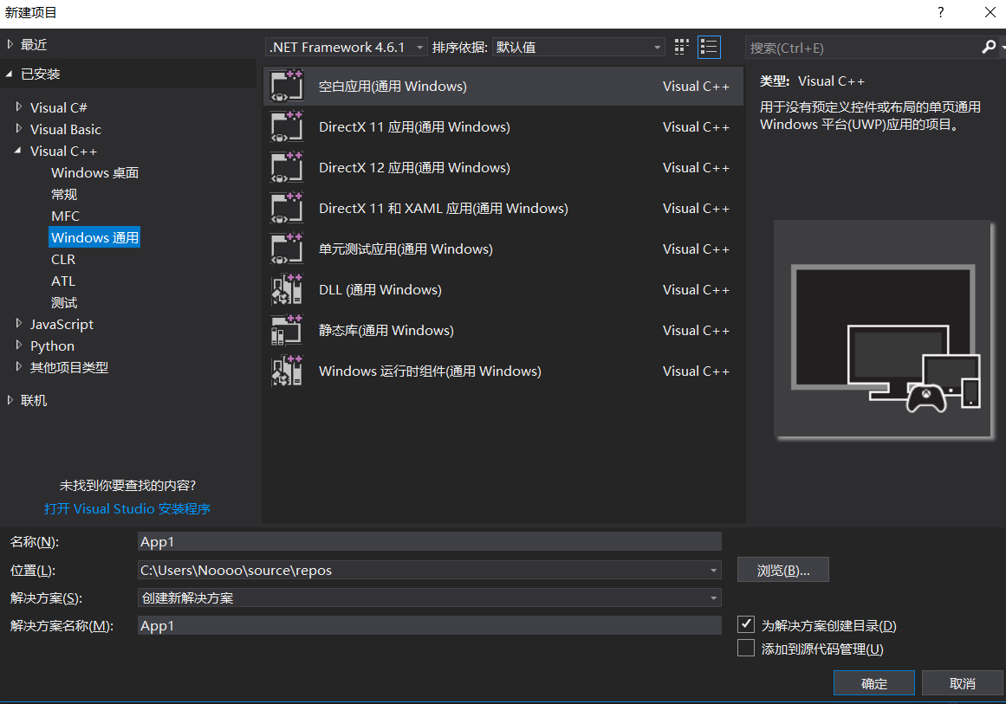Click 取消 to cancel dialog
1006x704 pixels.
(x=962, y=683)
